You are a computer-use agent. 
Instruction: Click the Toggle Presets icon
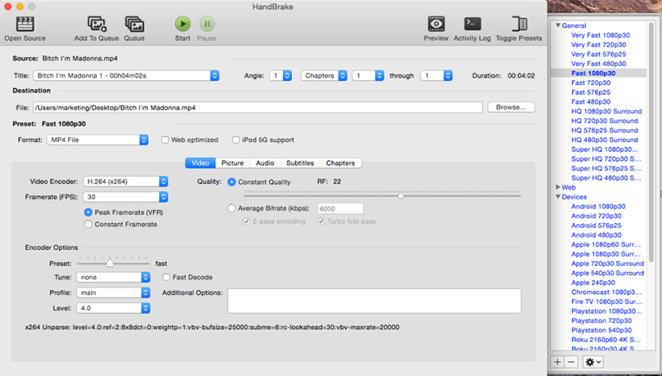(519, 24)
